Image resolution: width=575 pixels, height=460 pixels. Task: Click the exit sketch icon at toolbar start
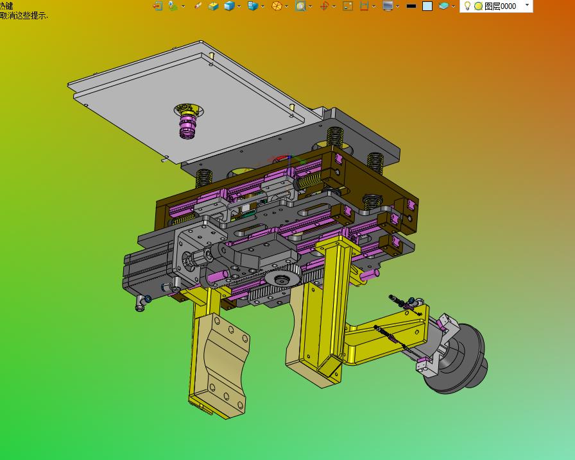click(x=157, y=6)
